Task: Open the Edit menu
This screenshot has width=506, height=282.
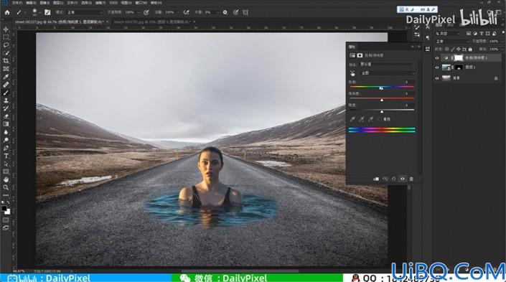Action: pos(31,3)
